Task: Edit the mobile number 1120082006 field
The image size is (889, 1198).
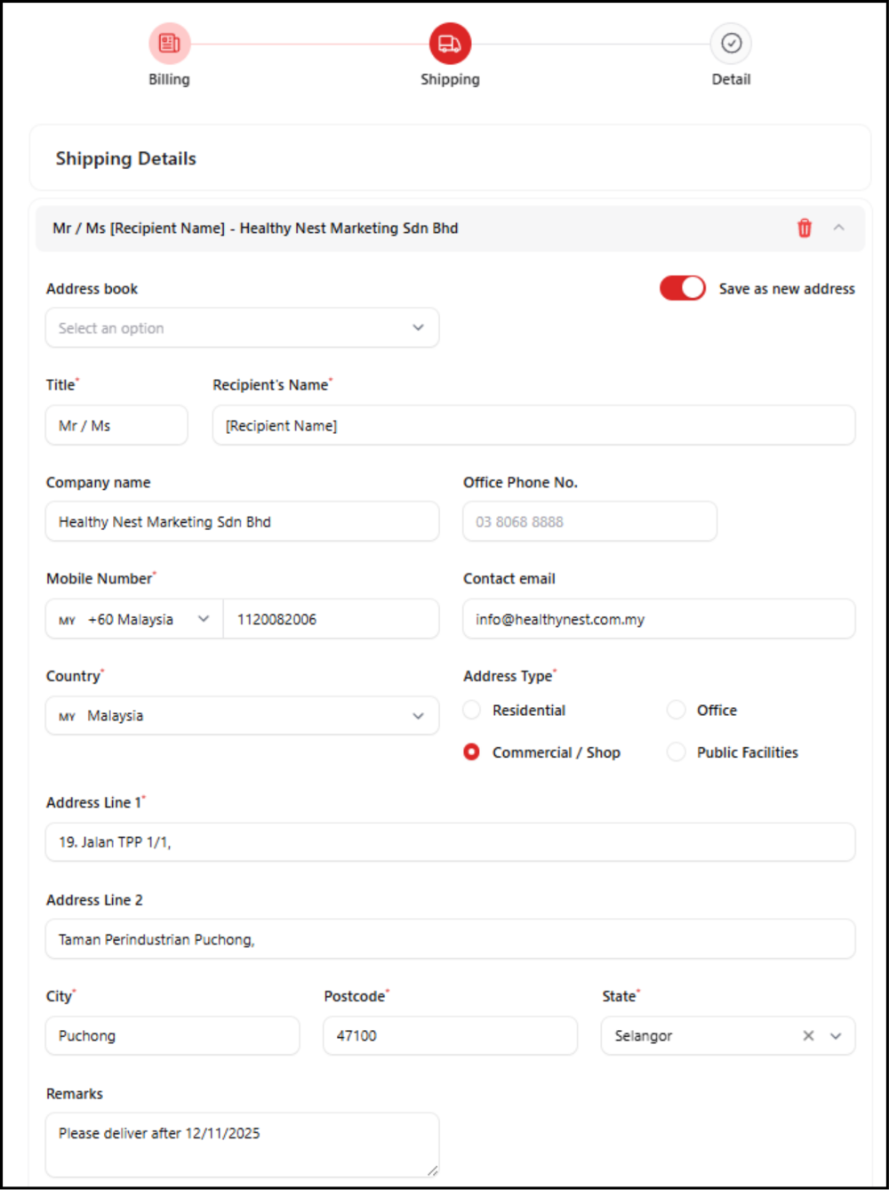Action: (x=331, y=619)
